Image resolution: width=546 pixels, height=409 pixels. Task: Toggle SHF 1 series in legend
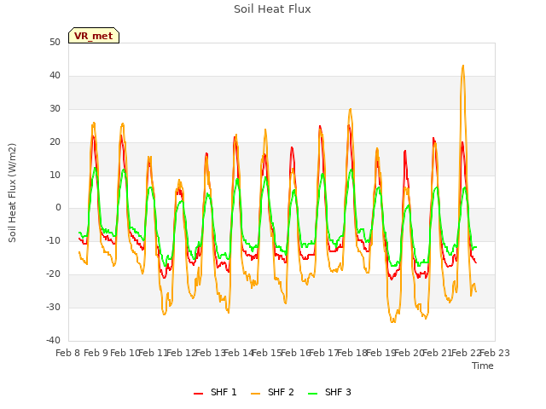click(215, 392)
